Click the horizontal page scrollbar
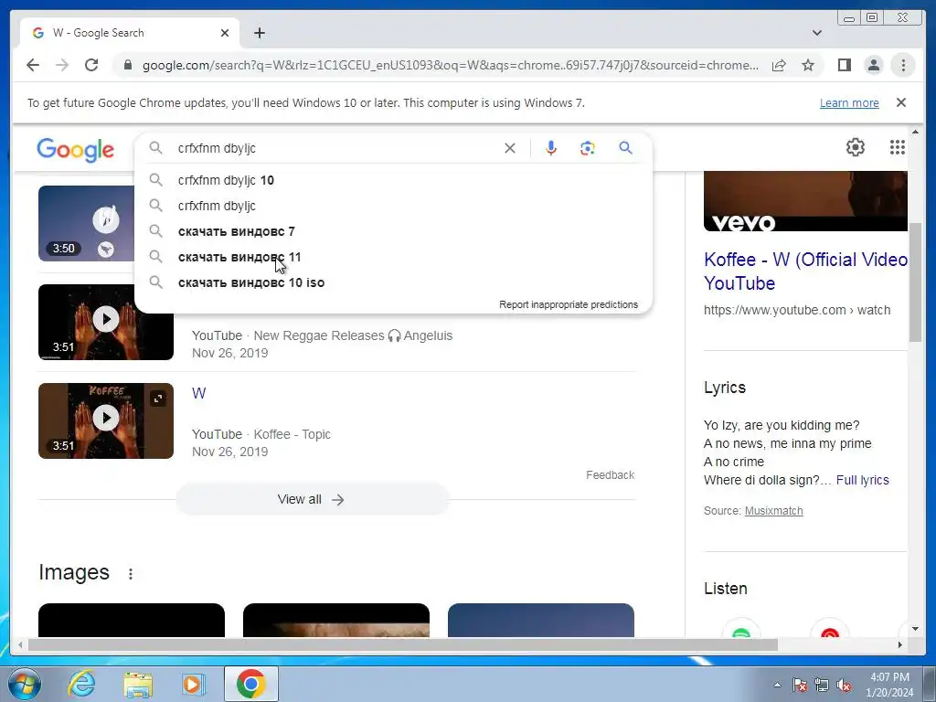This screenshot has height=702, width=936. coord(403,644)
